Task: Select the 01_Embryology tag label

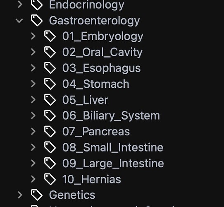Action: [x=102, y=36]
